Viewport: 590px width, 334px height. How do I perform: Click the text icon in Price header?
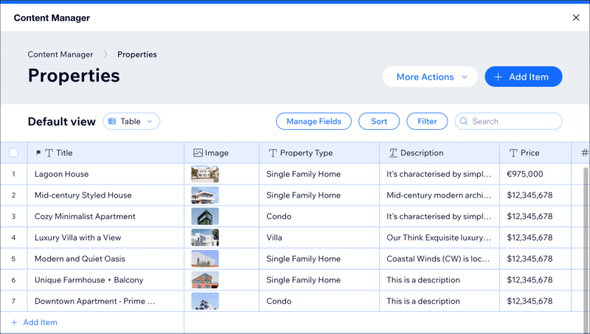[513, 153]
